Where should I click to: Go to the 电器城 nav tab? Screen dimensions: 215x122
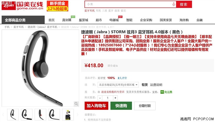[114, 20]
